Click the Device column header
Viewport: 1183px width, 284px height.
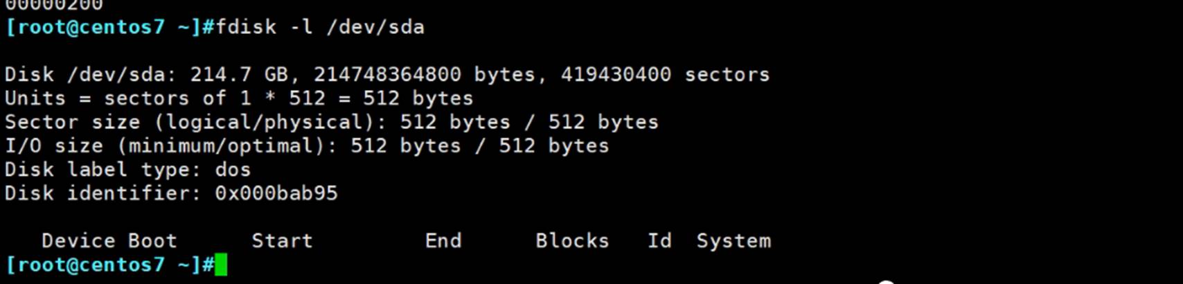click(78, 240)
